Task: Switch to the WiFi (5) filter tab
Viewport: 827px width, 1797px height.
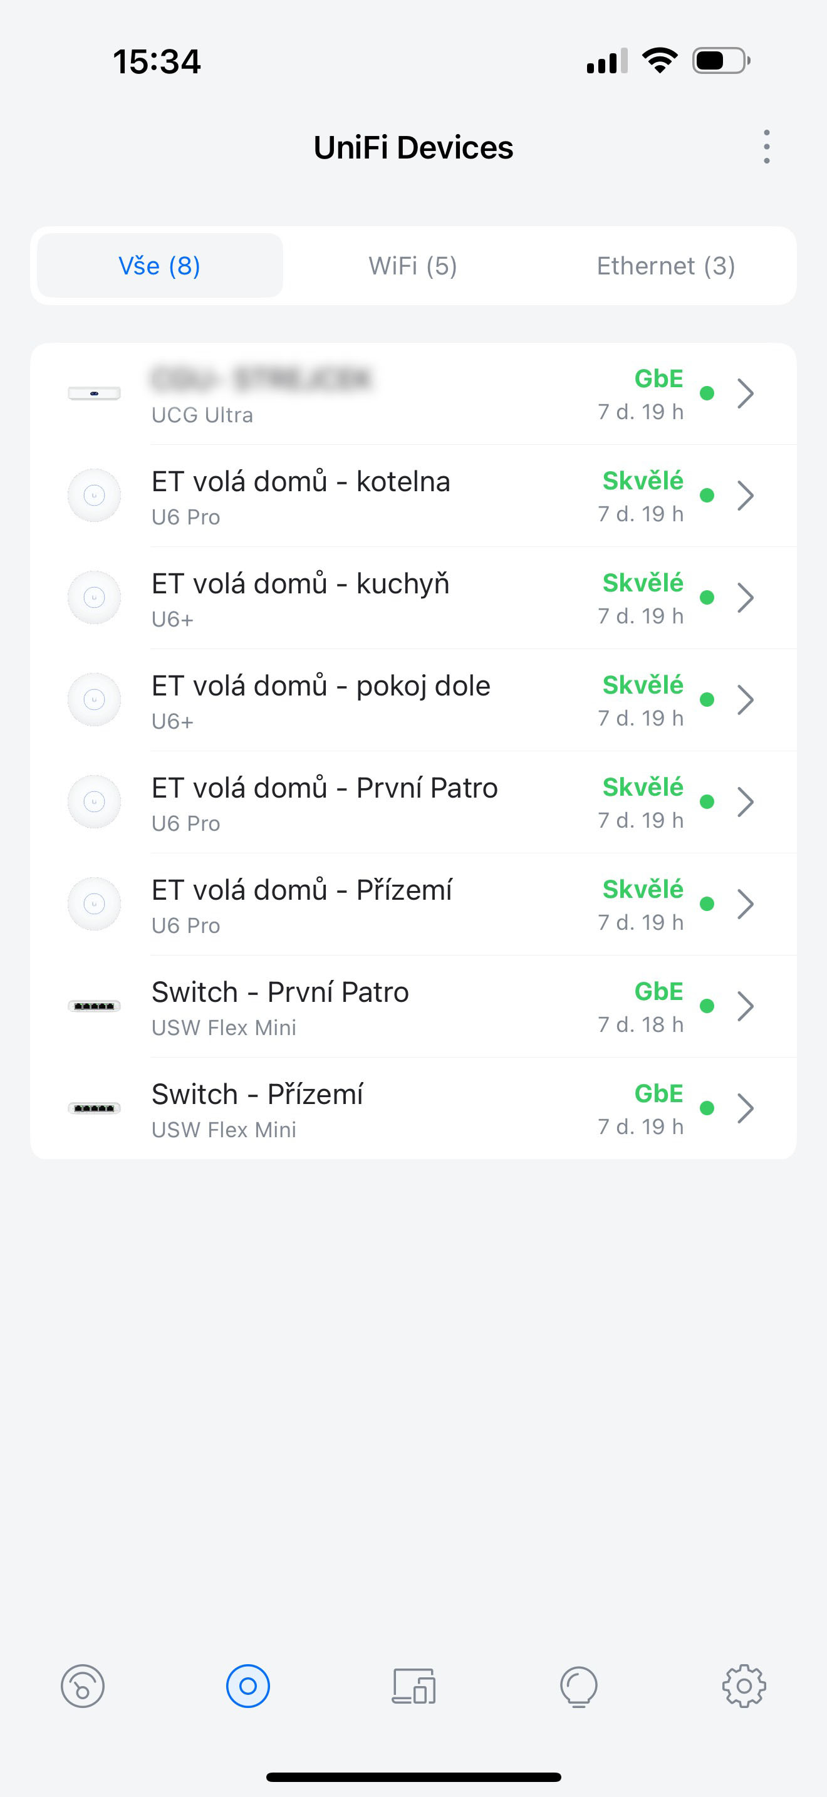Action: pyautogui.click(x=413, y=266)
